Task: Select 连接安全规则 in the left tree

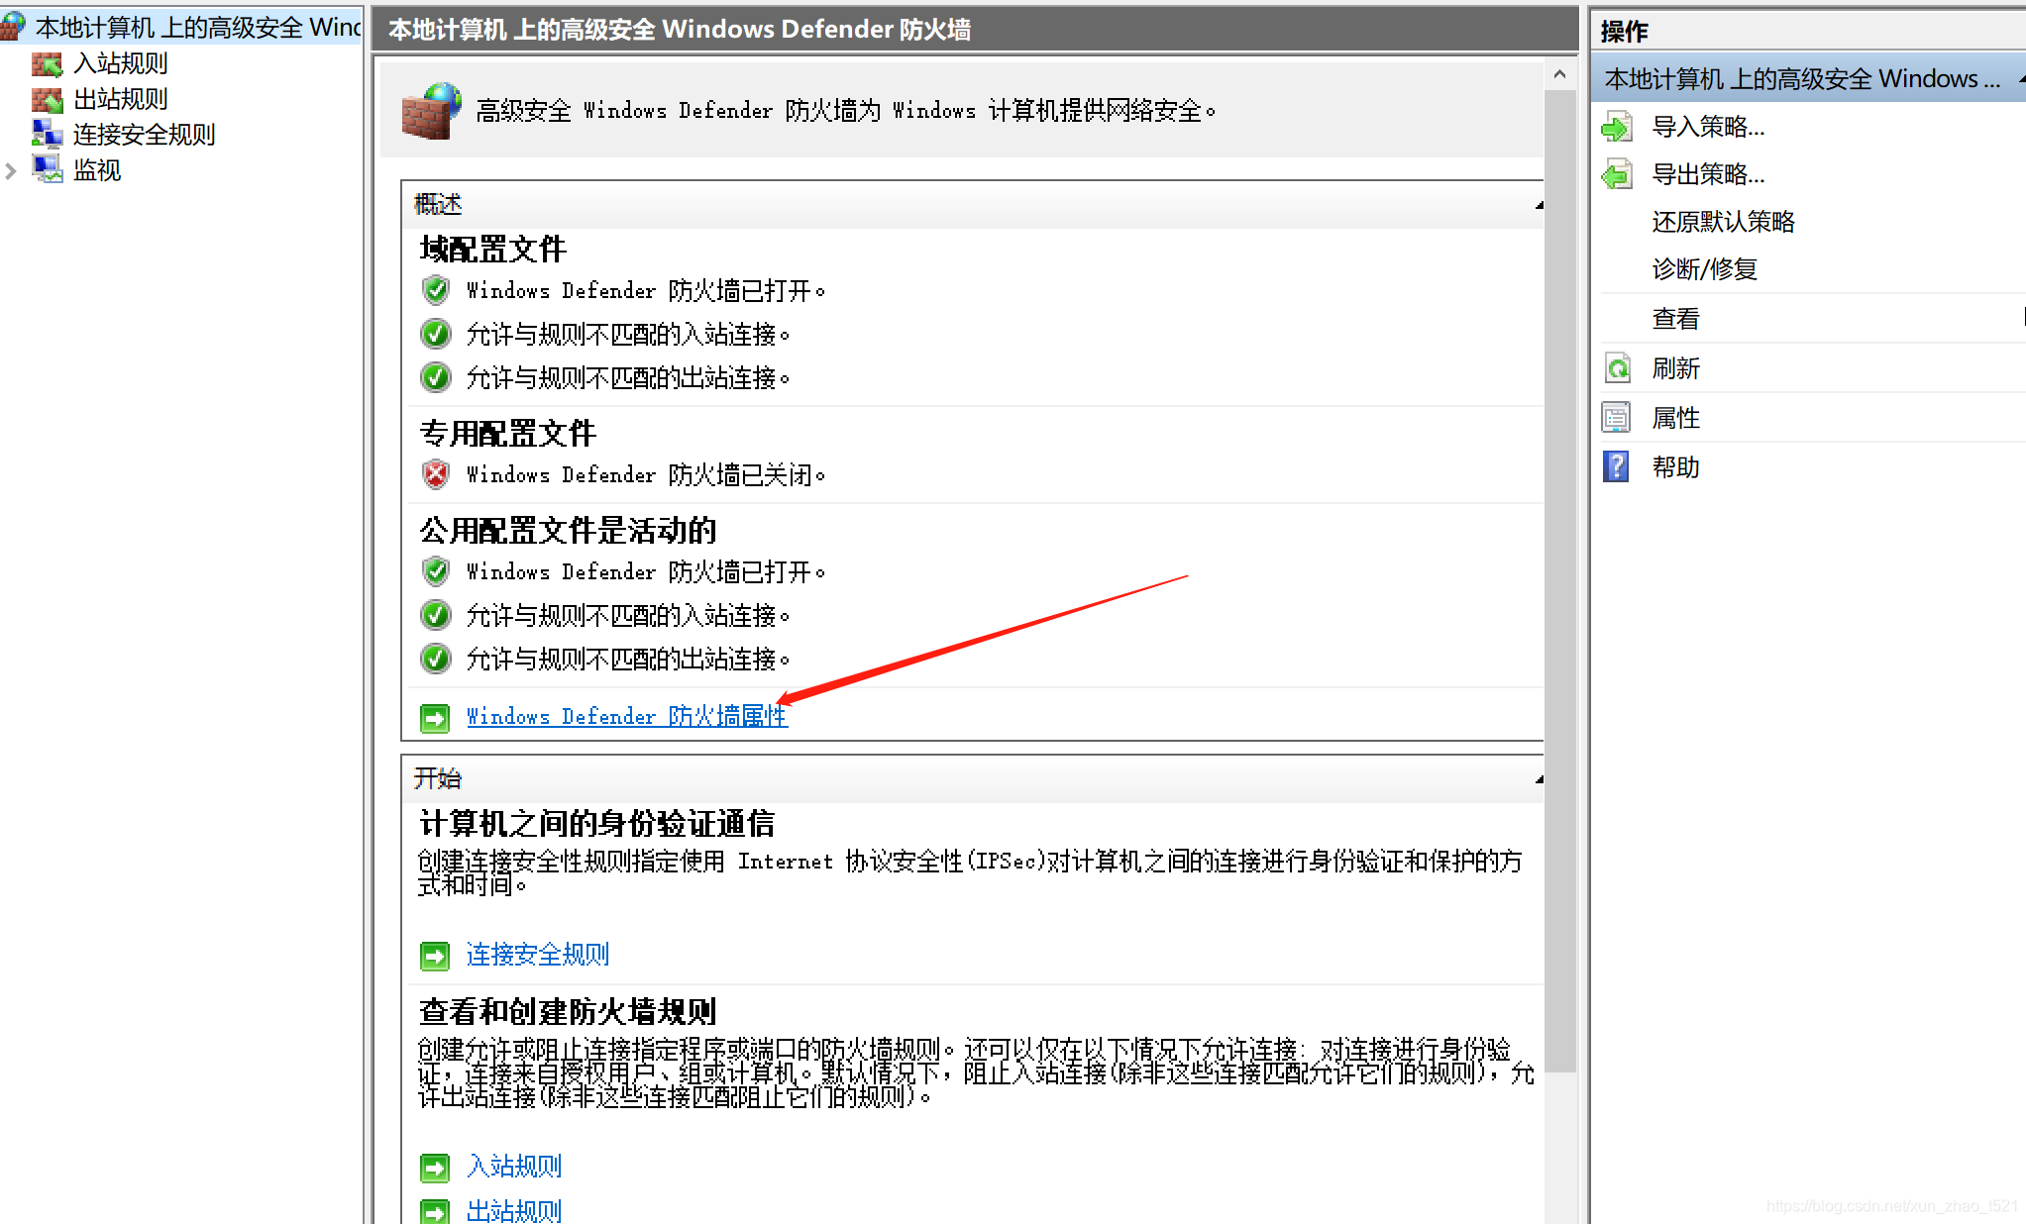Action: click(x=144, y=135)
